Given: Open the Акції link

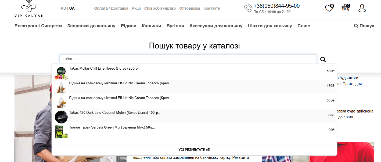Looking at the screenshot, I should click(136, 8).
